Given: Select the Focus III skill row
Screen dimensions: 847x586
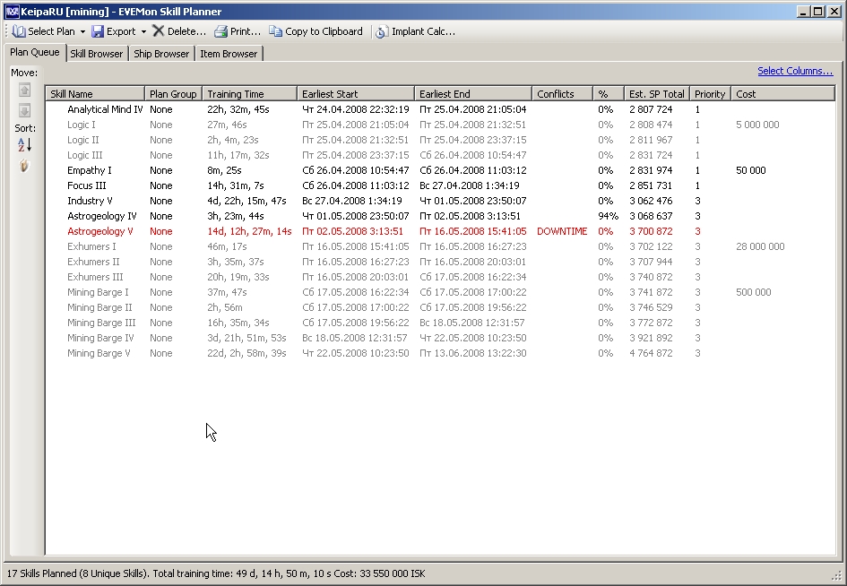Looking at the screenshot, I should (x=440, y=185).
